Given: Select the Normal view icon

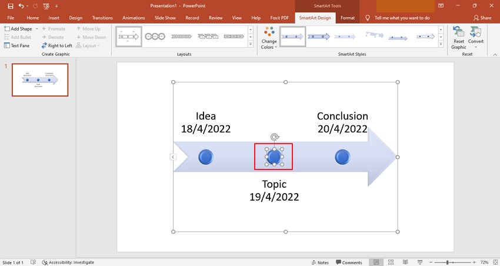Looking at the screenshot, I should 375,262.
